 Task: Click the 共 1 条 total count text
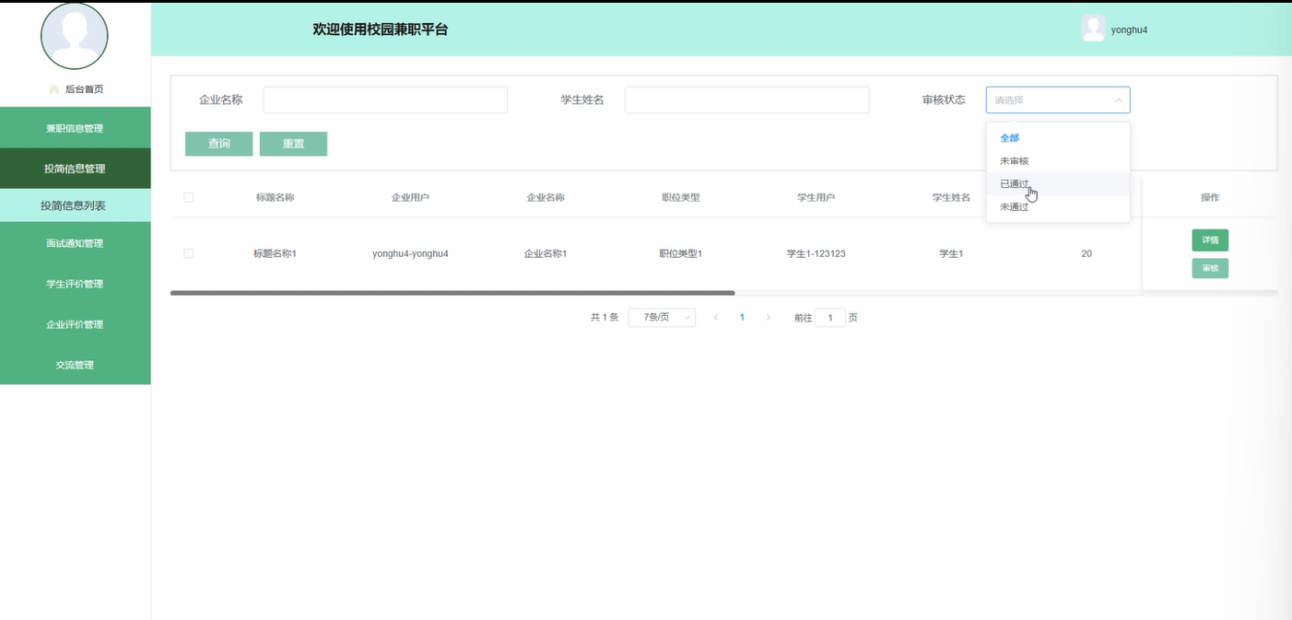[x=604, y=318]
